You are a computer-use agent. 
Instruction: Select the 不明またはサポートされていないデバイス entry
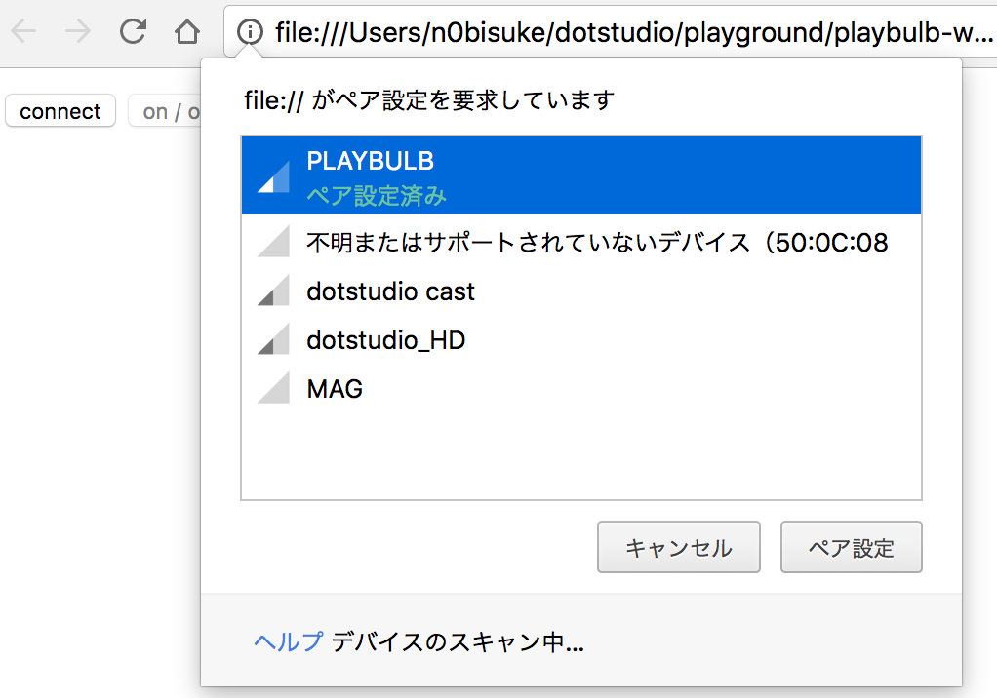click(x=581, y=242)
